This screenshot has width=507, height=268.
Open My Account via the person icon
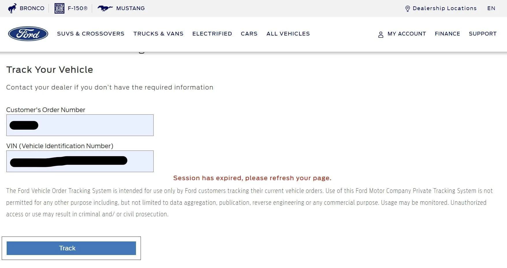(x=381, y=34)
